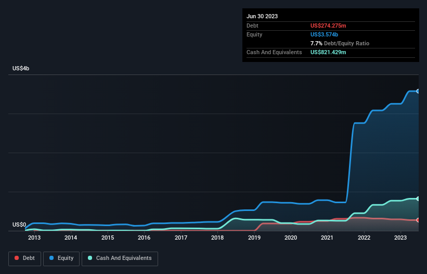Click the 2016 x-axis label

144,238
